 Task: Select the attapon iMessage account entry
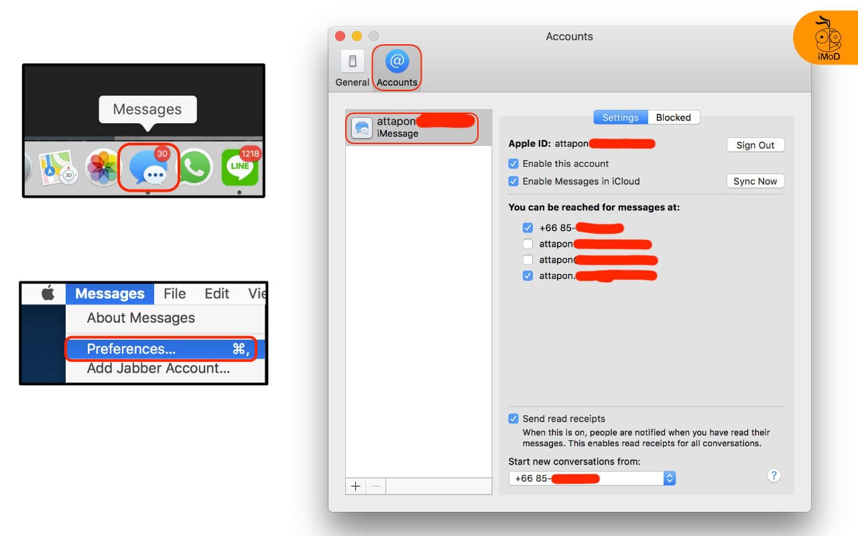[412, 127]
